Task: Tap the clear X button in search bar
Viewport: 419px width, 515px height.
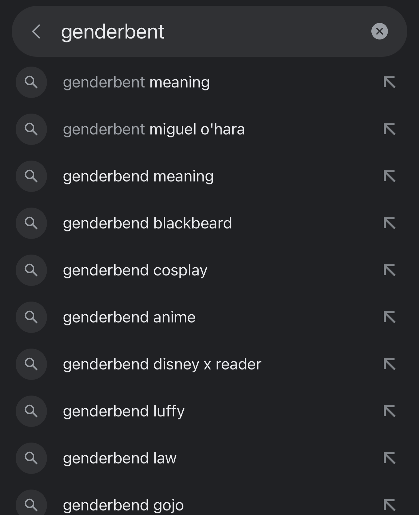Action: [379, 31]
